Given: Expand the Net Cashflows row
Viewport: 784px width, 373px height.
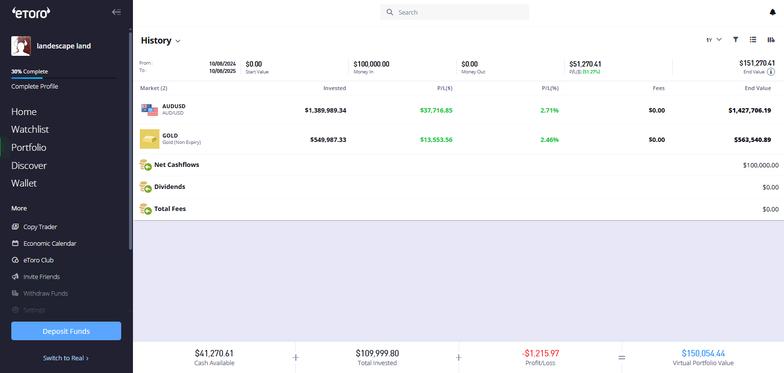Looking at the screenshot, I should (177, 165).
